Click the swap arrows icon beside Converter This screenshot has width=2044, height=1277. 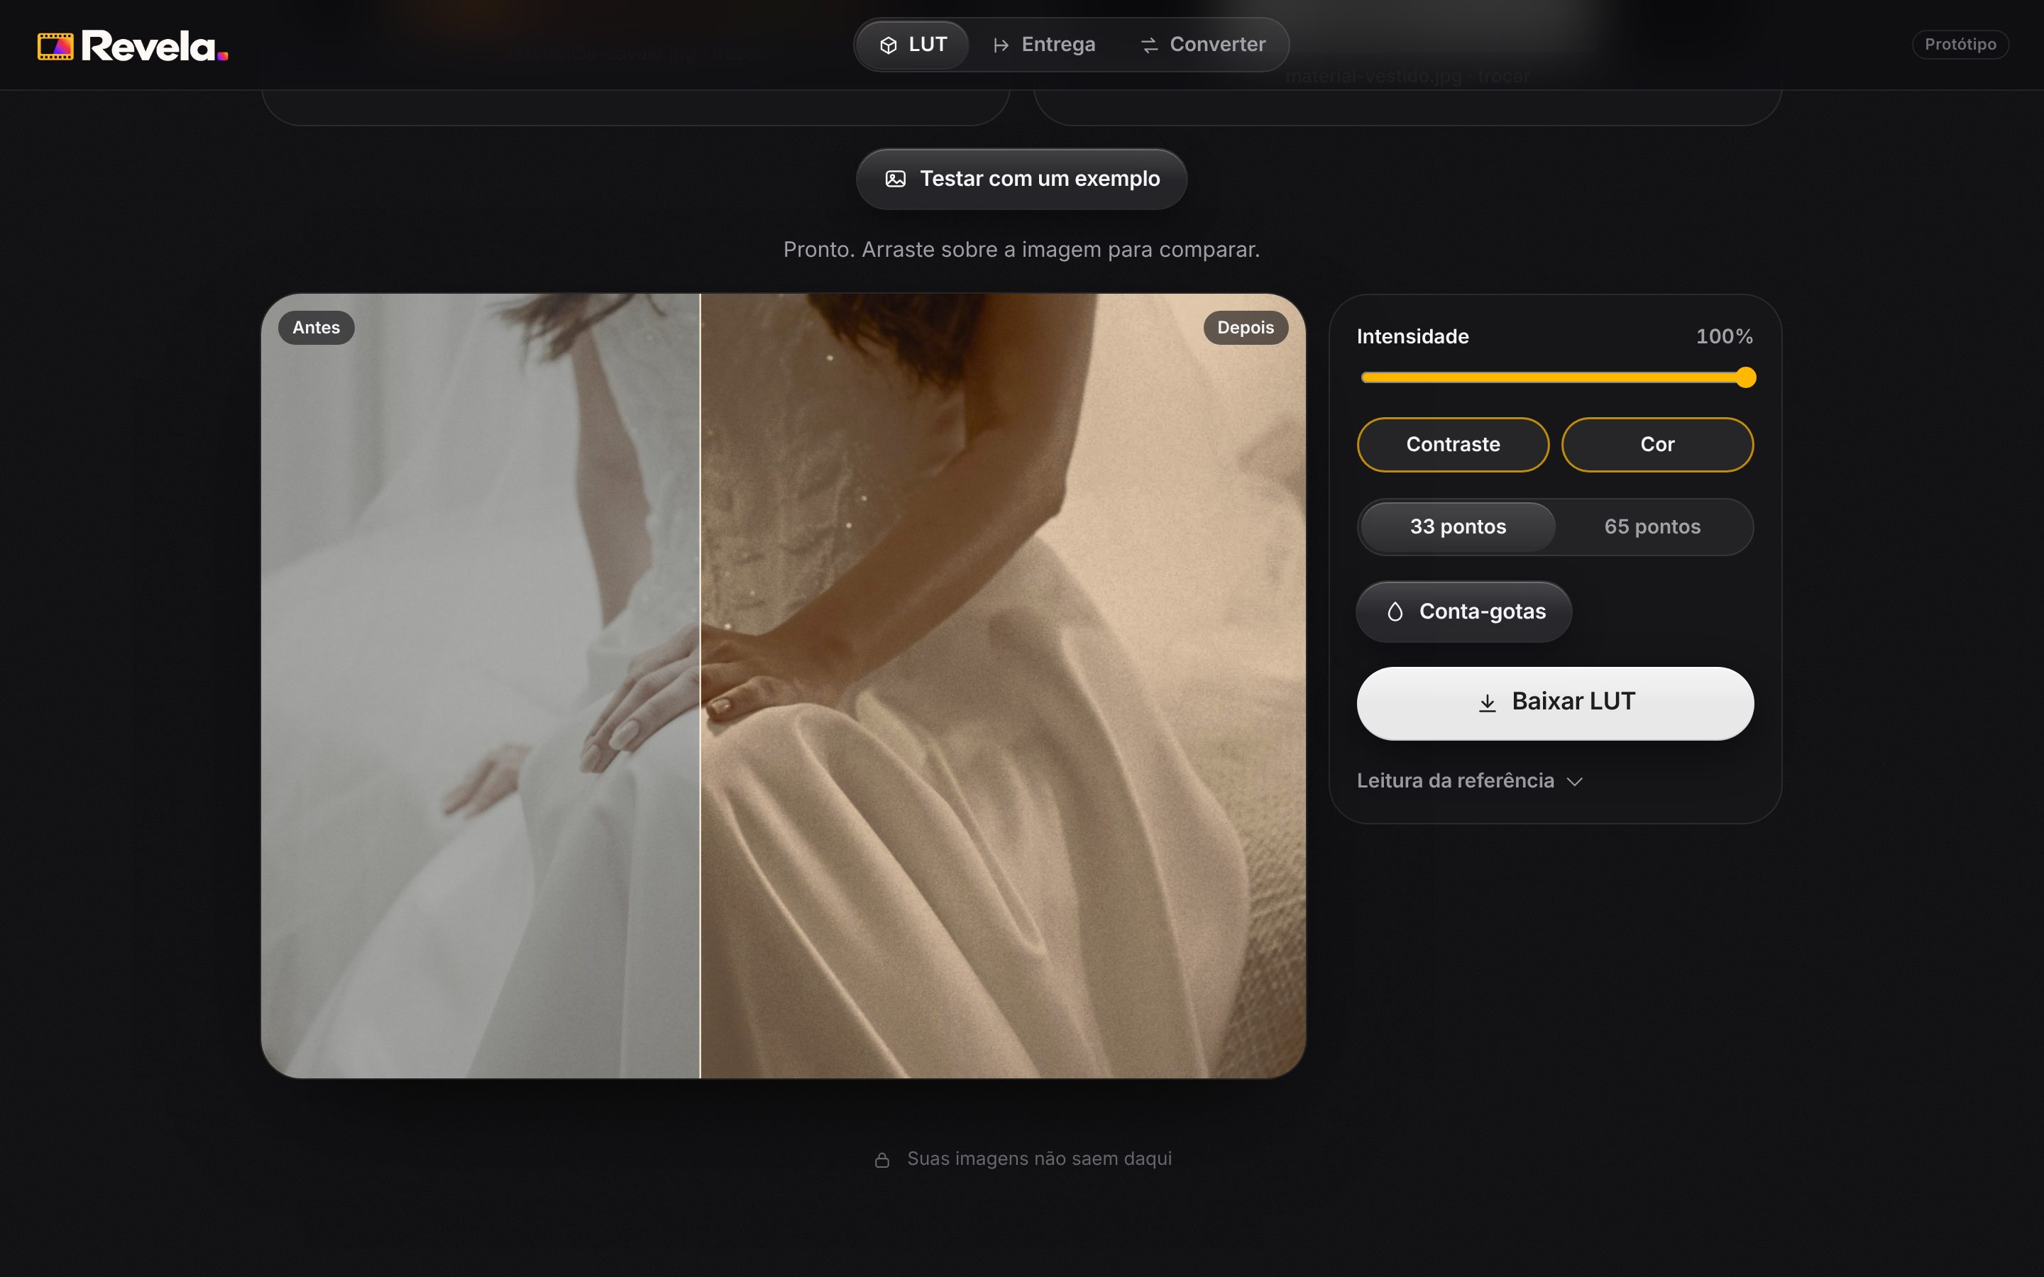[1149, 45]
